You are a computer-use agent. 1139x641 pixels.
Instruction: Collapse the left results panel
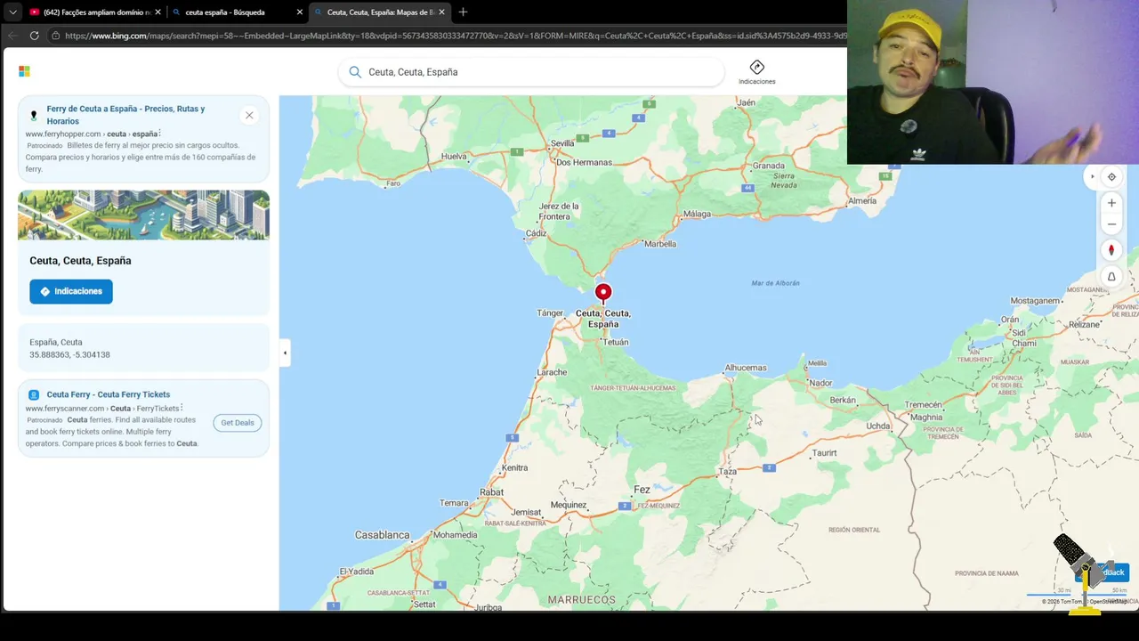(285, 353)
